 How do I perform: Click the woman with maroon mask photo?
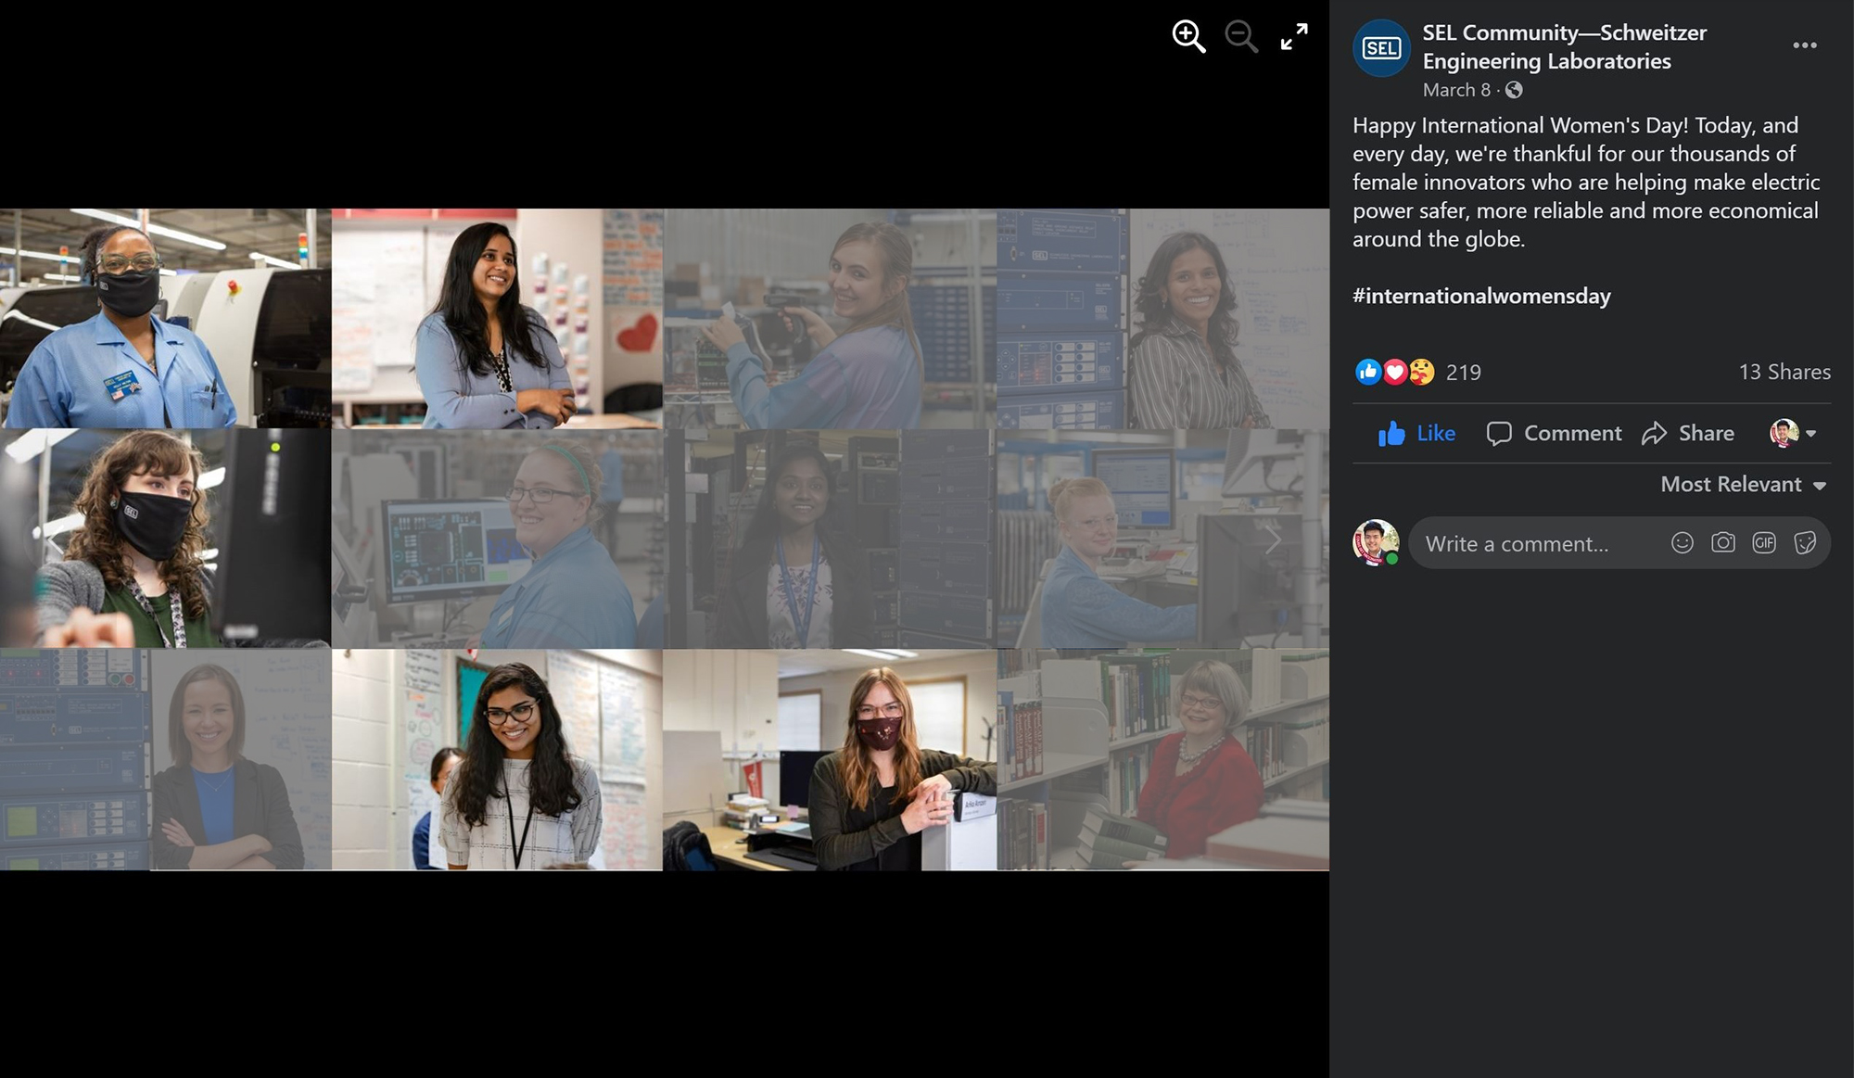coord(830,759)
